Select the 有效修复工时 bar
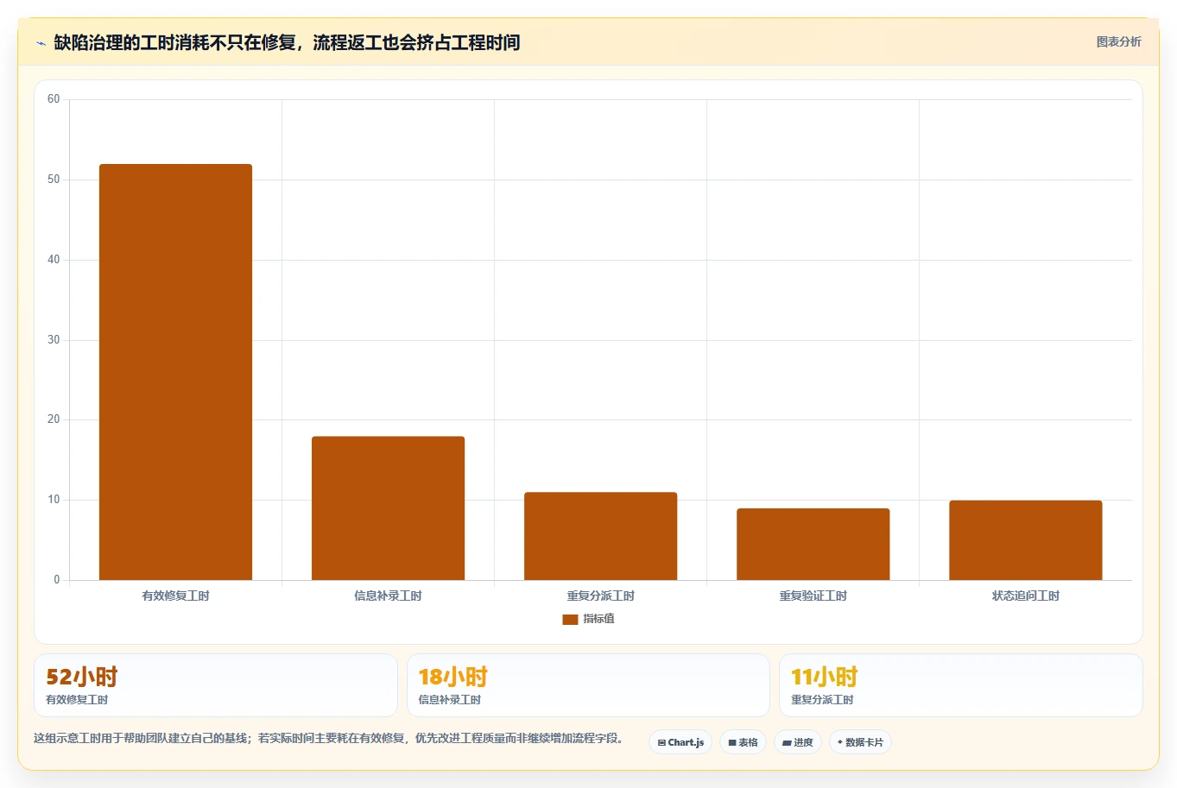The image size is (1177, 788). tap(175, 372)
